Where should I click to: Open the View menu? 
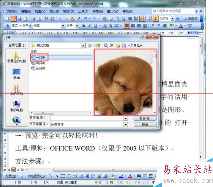pos(40,11)
